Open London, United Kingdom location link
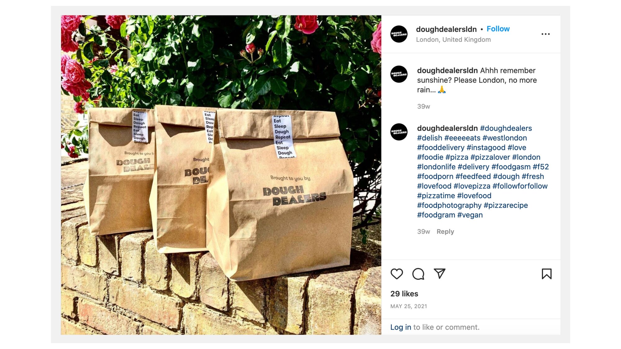 (x=453, y=40)
